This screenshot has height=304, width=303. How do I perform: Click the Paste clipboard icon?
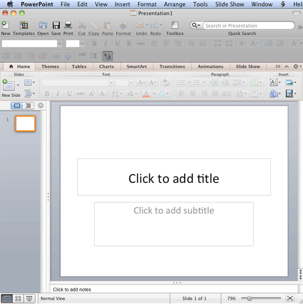pyautogui.click(x=107, y=25)
